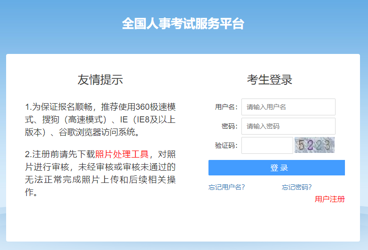Focus the 密码 password field
Image resolution: width=368 pixels, height=250 pixels.
tap(288, 126)
